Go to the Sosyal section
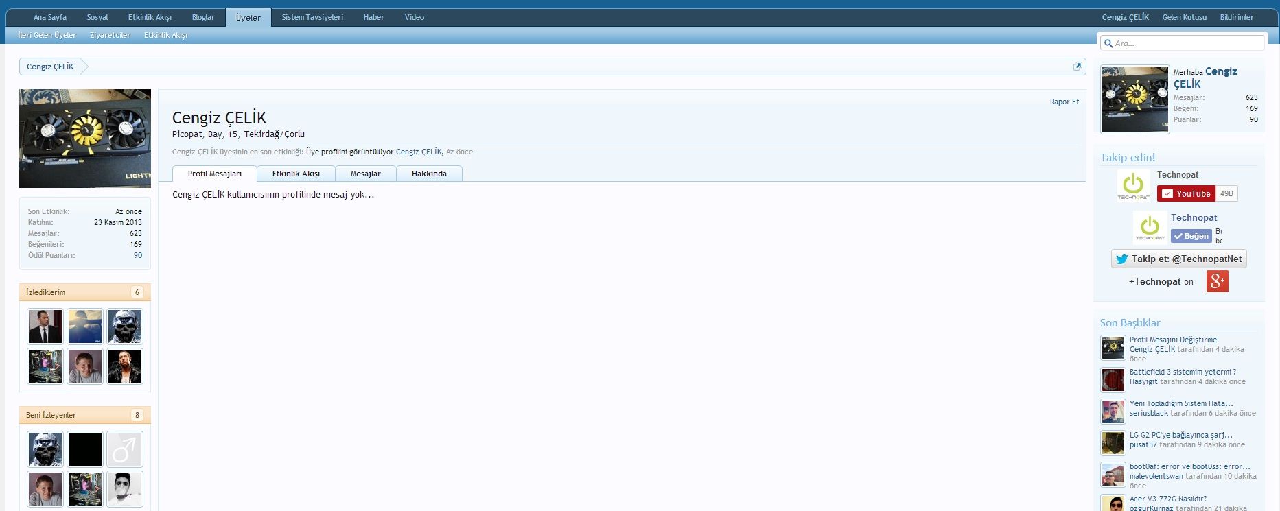Viewport: 1280px width, 511px height. (97, 17)
